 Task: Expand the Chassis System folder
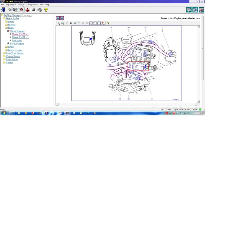point(4,56)
